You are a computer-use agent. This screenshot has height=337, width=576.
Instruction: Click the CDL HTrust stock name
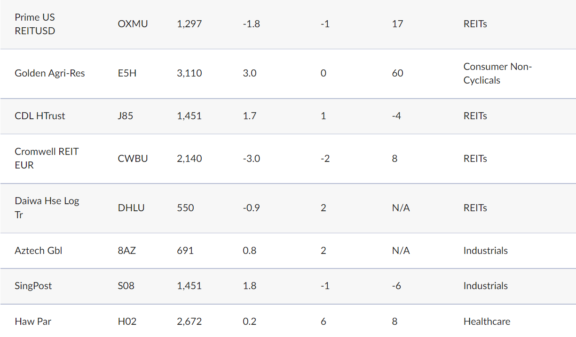pos(40,116)
